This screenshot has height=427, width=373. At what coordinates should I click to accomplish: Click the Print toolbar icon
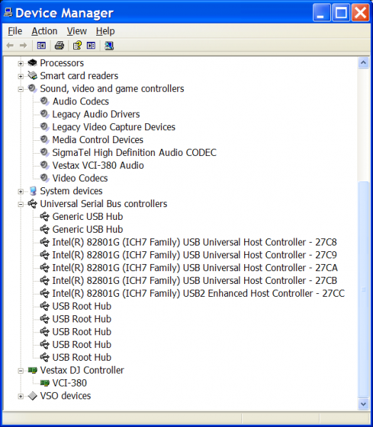point(59,46)
